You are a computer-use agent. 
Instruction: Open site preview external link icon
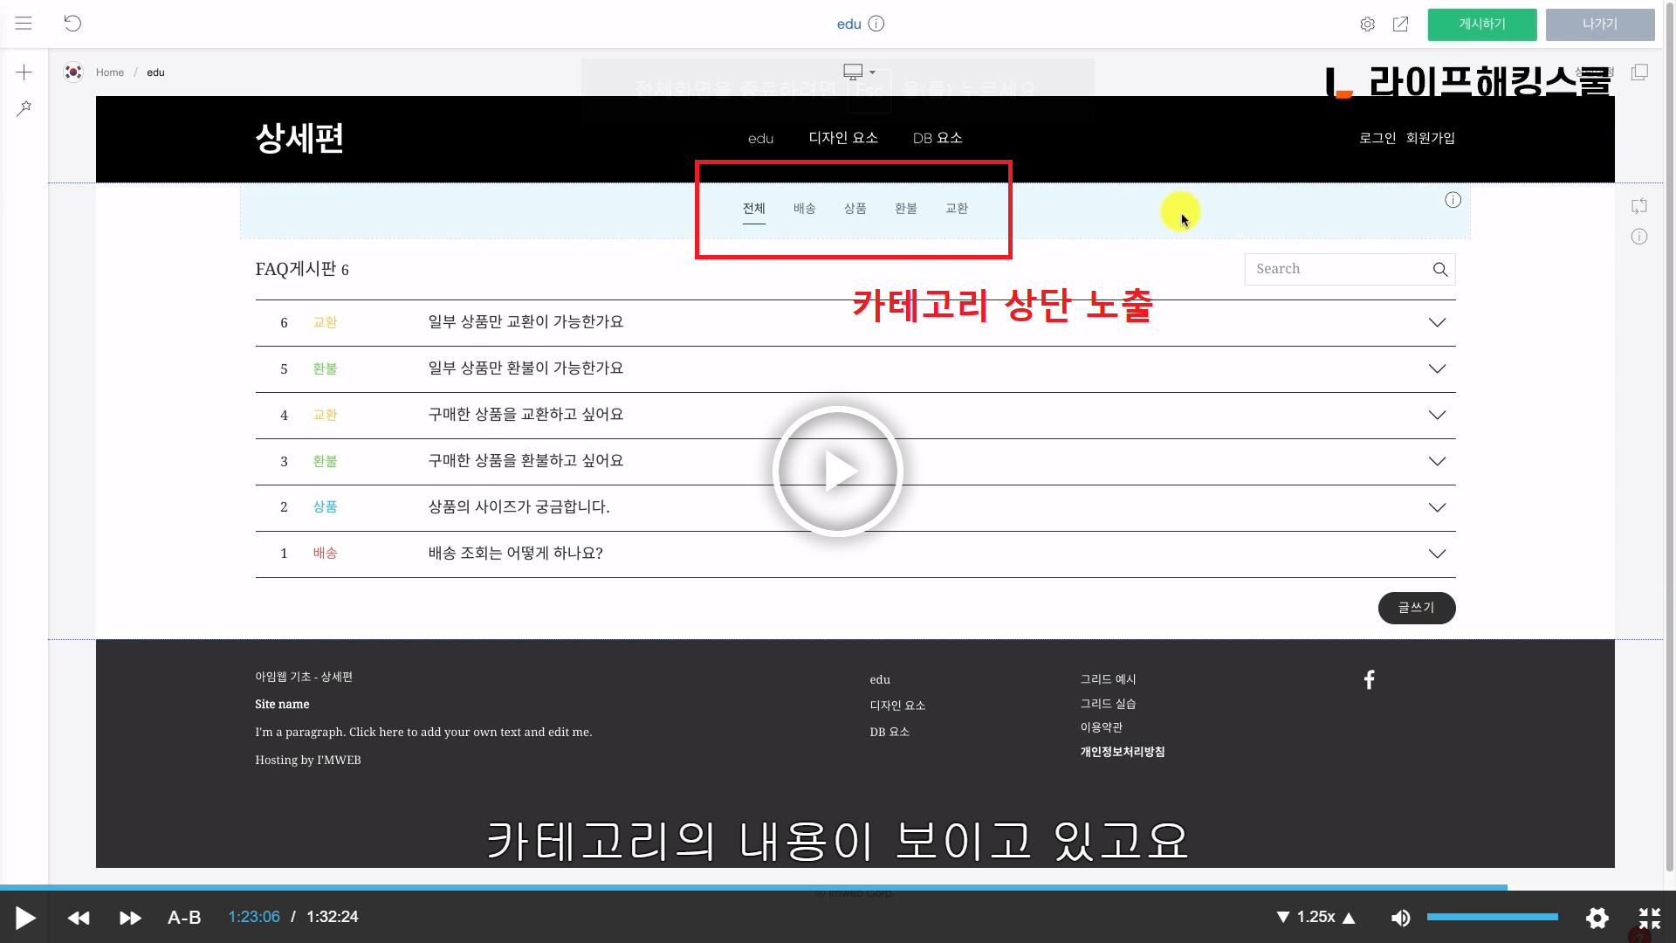point(1400,24)
